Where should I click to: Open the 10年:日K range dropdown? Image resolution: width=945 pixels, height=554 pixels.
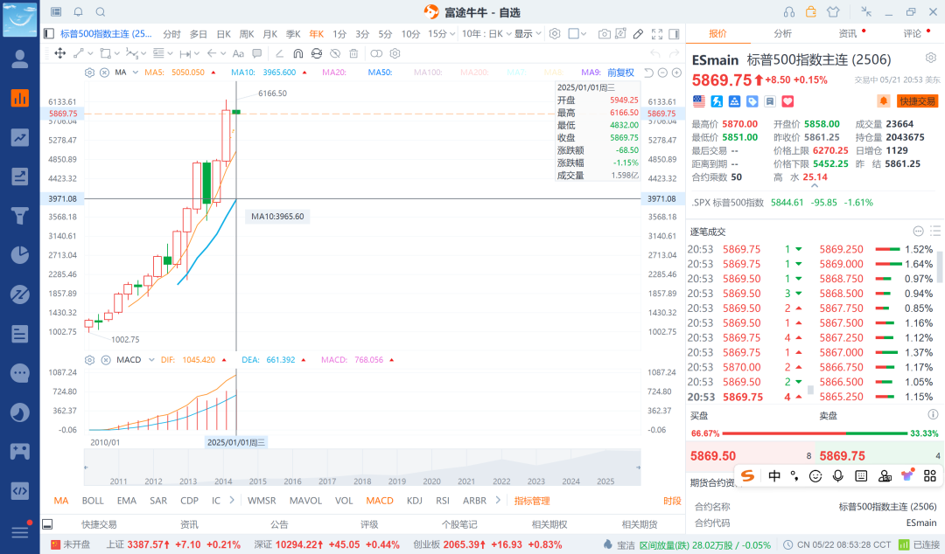pos(487,34)
